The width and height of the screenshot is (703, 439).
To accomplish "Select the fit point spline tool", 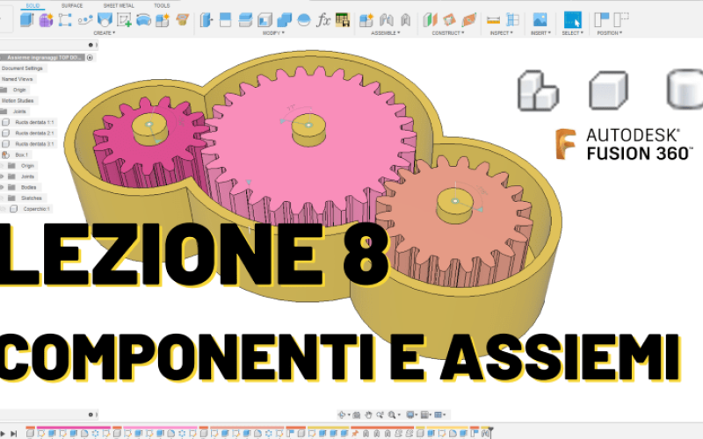I will pyautogui.click(x=84, y=20).
